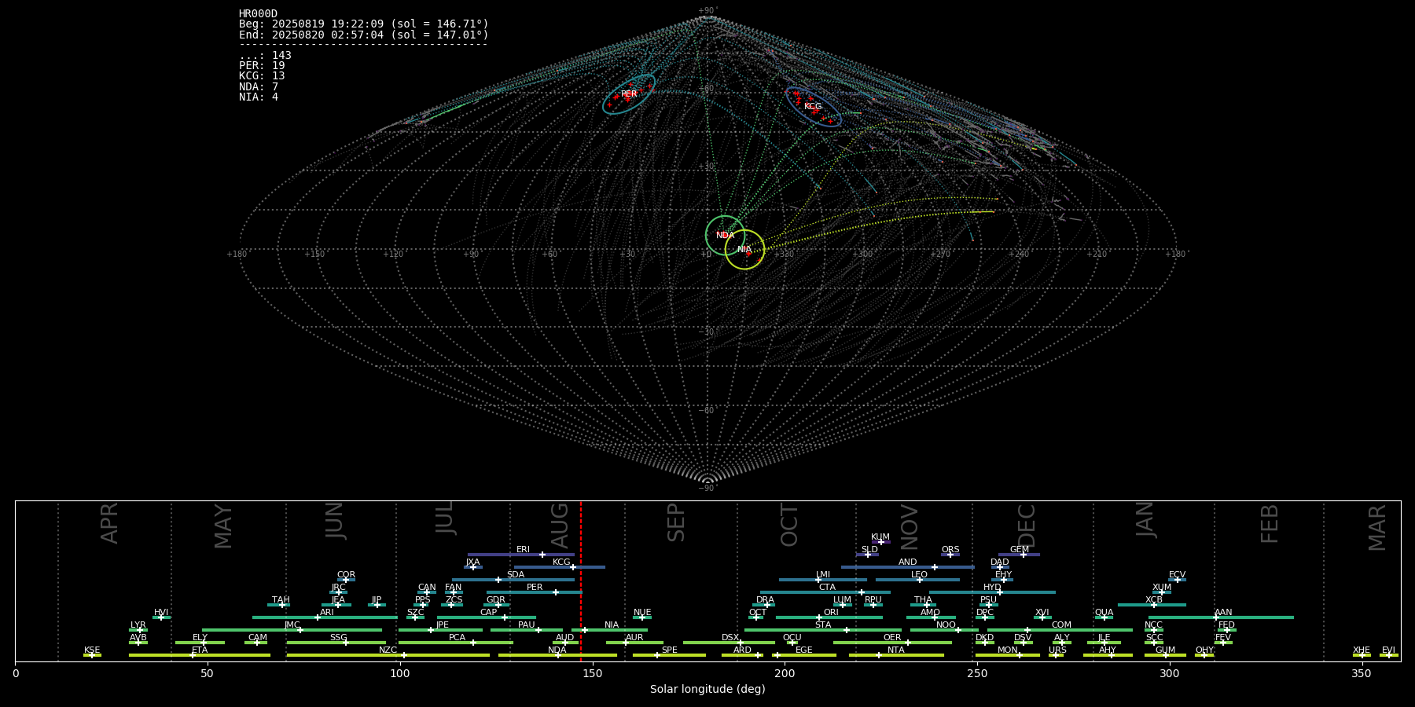Click the 'KCG: 13' count line

tap(262, 76)
